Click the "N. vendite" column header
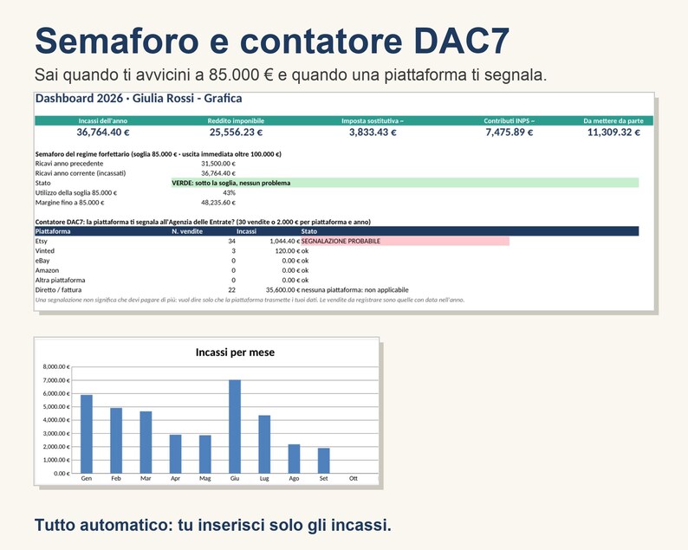The image size is (688, 550). (x=187, y=231)
